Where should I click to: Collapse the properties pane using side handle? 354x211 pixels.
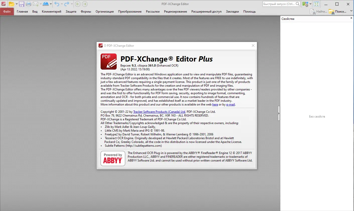(279, 114)
